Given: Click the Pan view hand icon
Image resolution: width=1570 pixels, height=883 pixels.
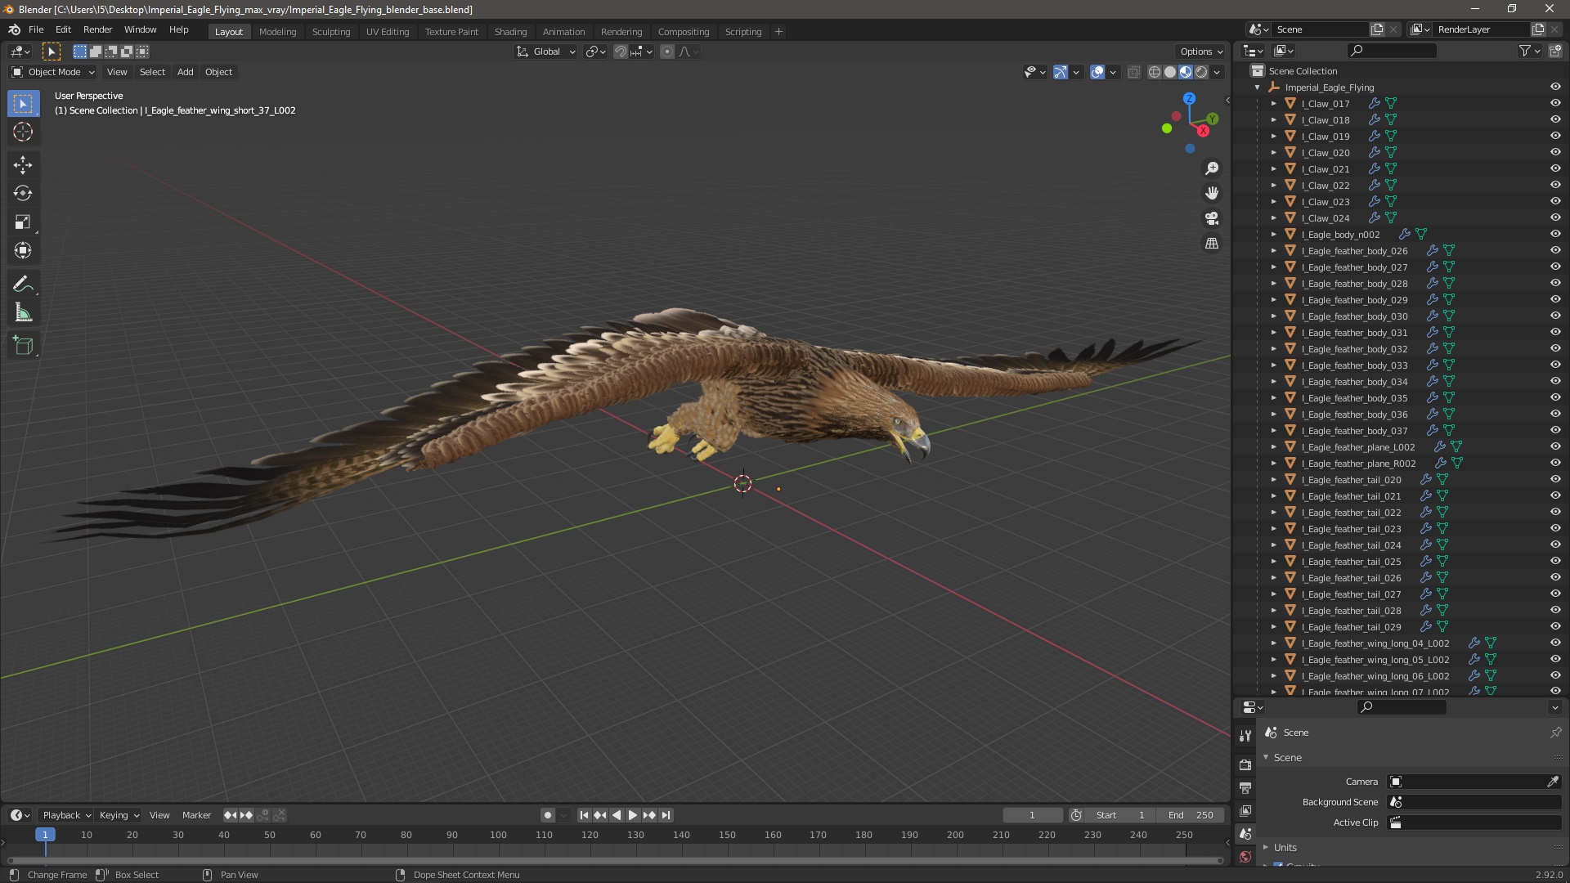Looking at the screenshot, I should 1212,193.
